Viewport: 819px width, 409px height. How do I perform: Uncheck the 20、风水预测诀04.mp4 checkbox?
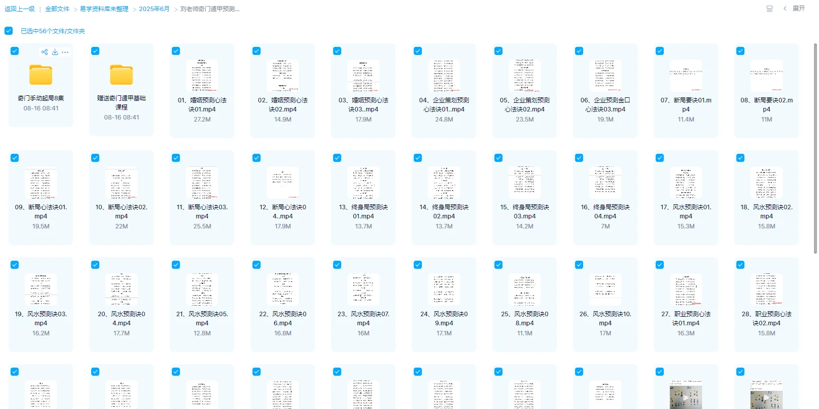pos(95,265)
